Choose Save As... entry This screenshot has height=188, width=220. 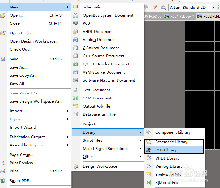(x=36, y=67)
